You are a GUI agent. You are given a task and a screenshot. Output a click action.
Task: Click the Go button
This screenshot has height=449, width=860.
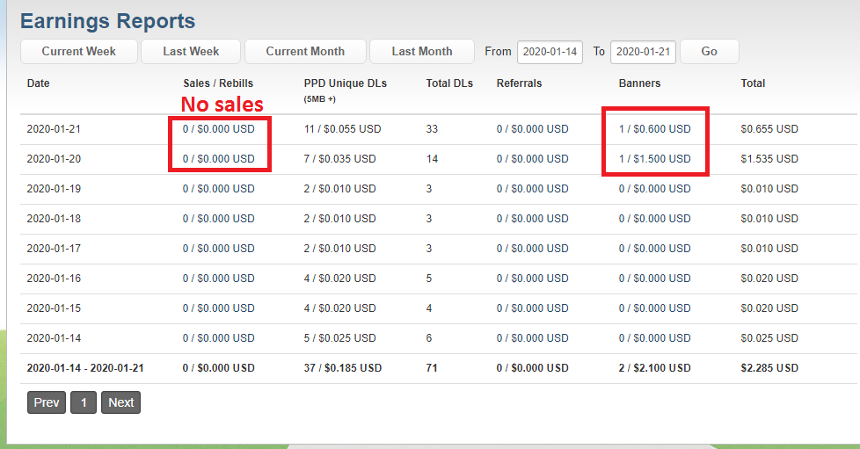point(709,52)
